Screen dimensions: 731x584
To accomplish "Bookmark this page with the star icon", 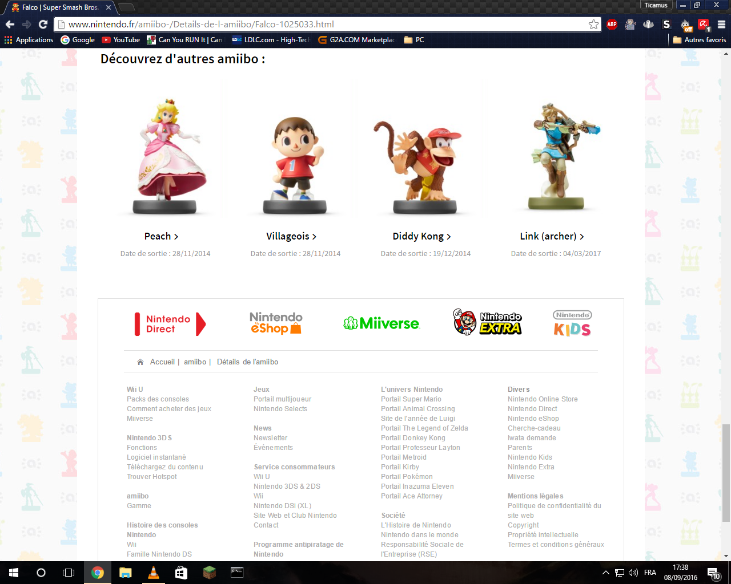I will pos(593,25).
